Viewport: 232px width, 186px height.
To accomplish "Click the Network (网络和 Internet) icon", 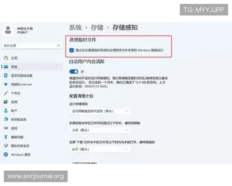I will [6, 84].
